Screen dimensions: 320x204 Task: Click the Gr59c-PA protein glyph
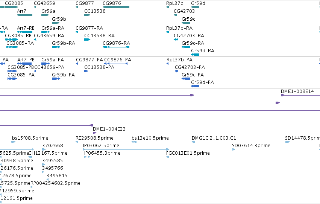click(186, 79)
